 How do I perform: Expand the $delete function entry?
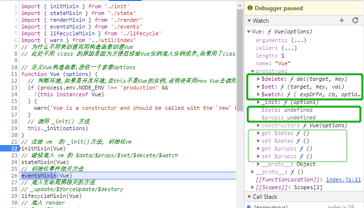258,79
